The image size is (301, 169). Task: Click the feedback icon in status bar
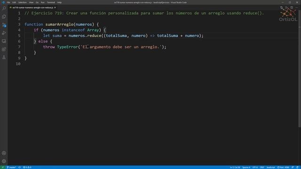tap(293, 167)
